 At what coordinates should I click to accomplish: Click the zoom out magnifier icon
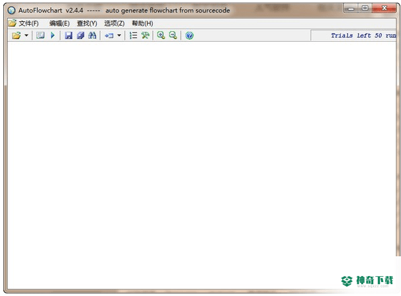(x=173, y=35)
